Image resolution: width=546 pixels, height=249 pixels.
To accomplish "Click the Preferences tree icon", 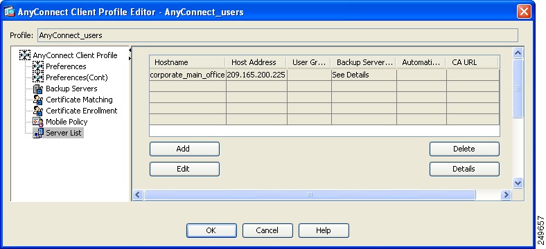I will tap(38, 66).
